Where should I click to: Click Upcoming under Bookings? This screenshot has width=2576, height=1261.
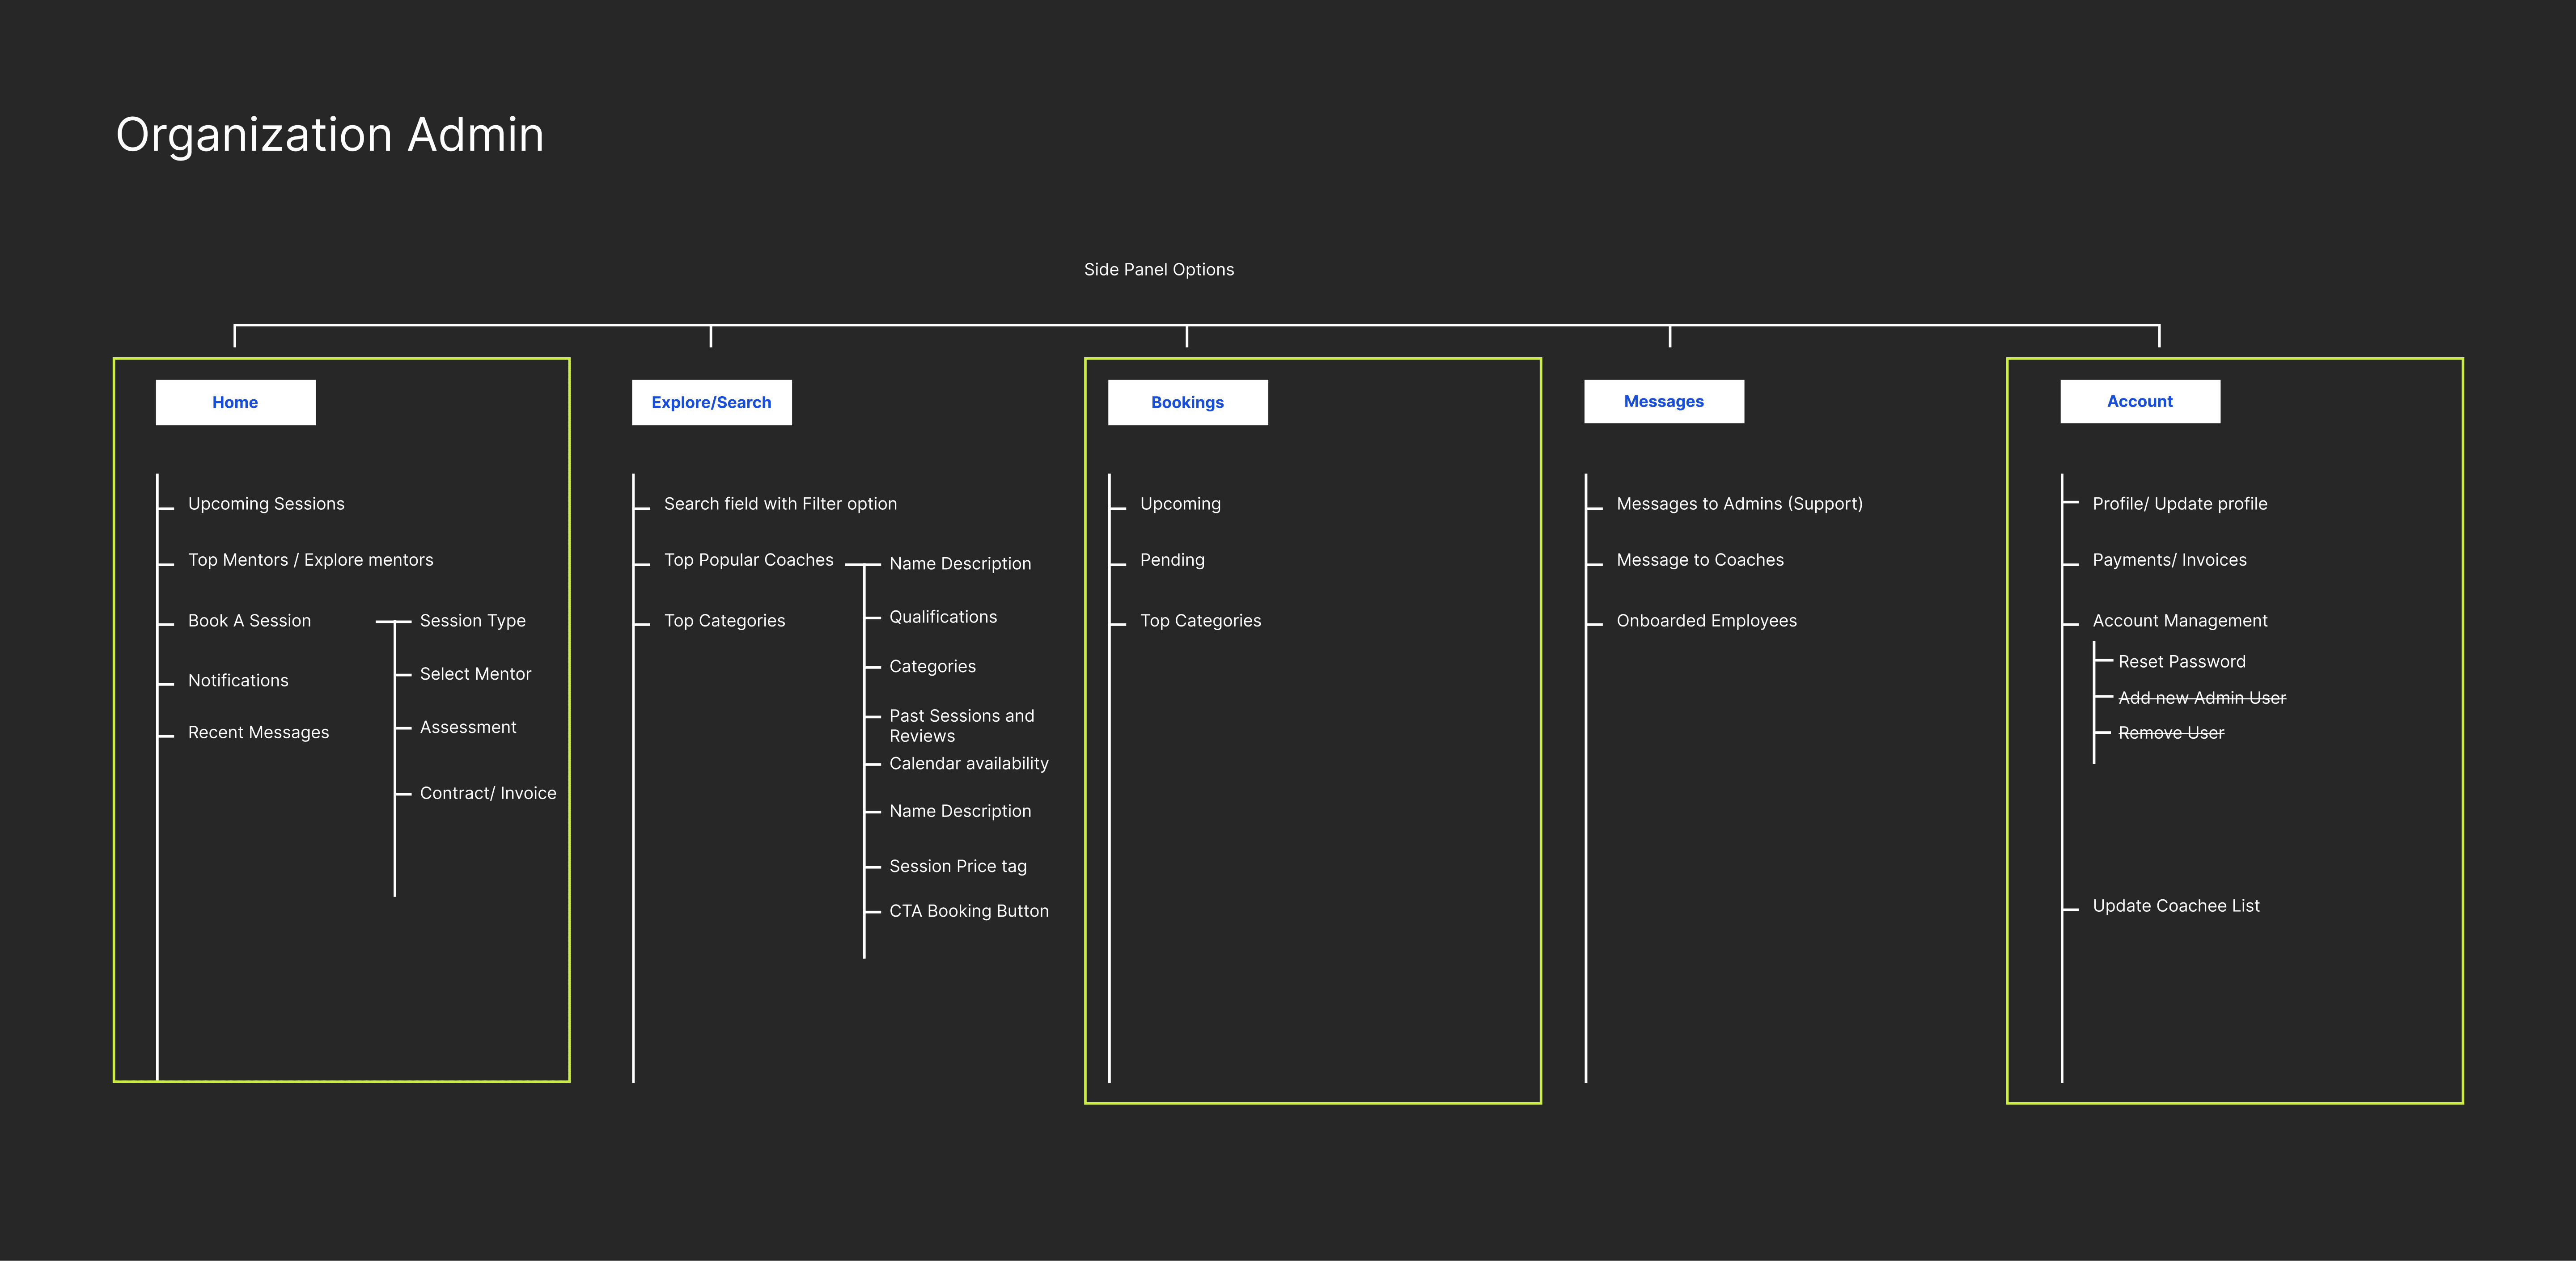click(x=1180, y=504)
